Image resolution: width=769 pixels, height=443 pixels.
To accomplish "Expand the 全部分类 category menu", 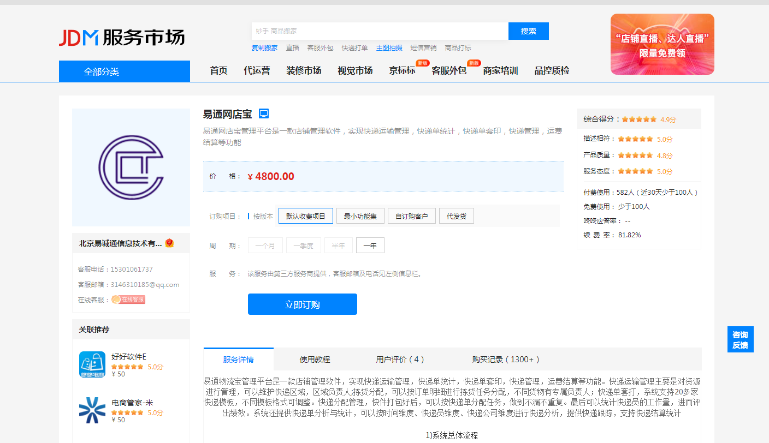I will pos(125,71).
